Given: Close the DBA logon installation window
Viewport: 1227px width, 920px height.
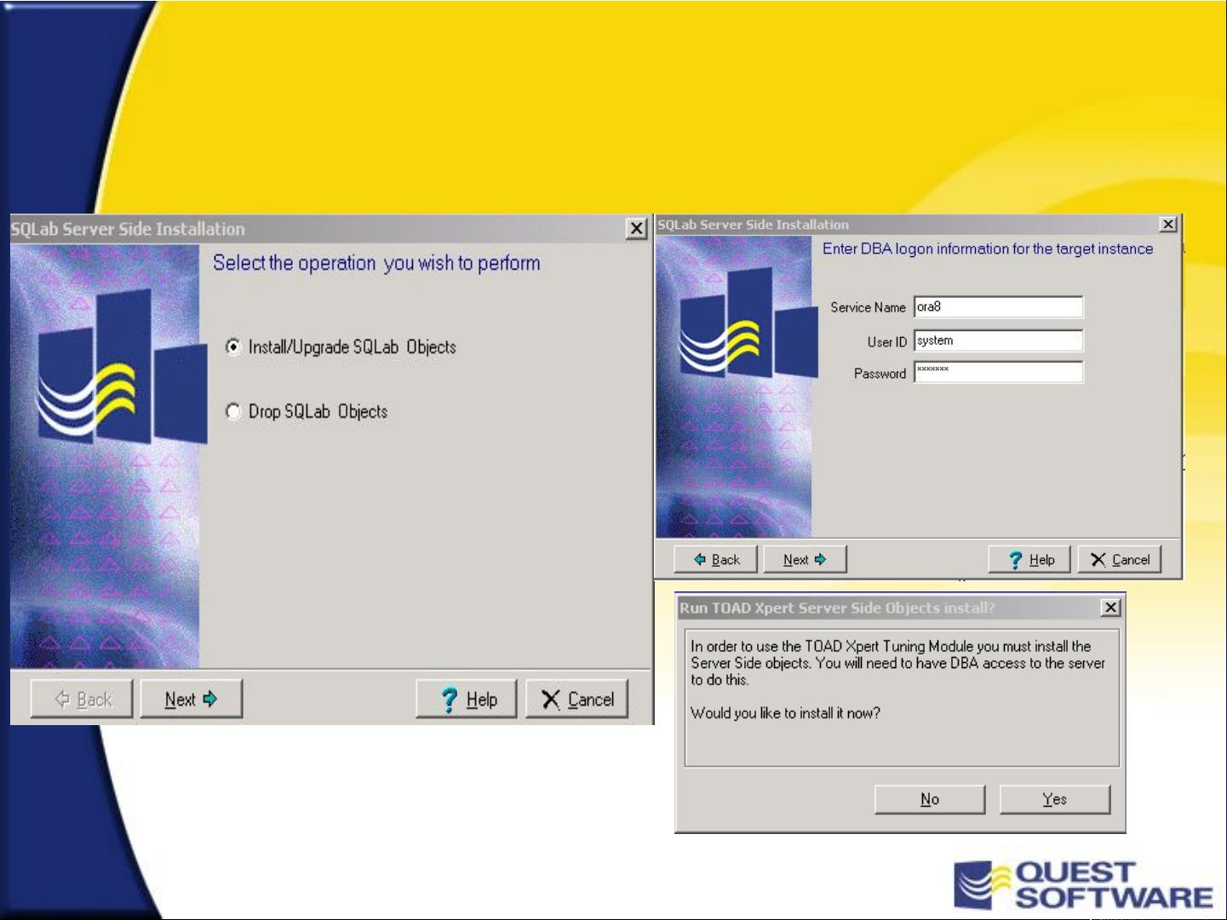Looking at the screenshot, I should 1168,224.
